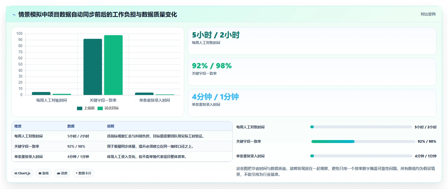Viewport: 448px width, 189px height.
Task: Click the y-axis value 100
Action: coord(20,34)
